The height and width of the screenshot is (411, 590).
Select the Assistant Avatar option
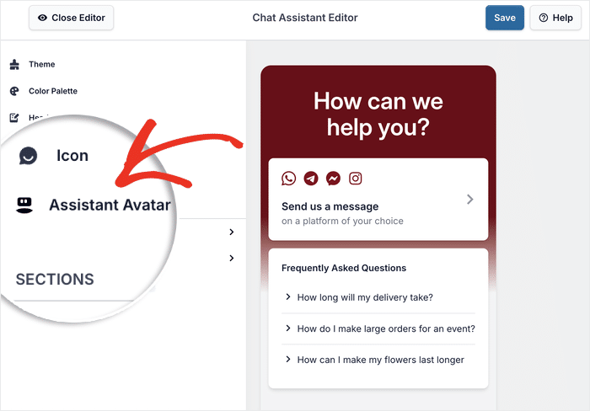(x=110, y=205)
